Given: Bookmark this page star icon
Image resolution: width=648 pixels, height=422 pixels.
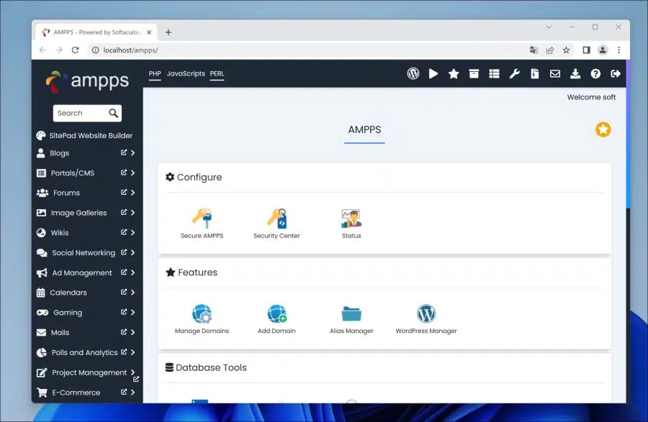Looking at the screenshot, I should [566, 50].
